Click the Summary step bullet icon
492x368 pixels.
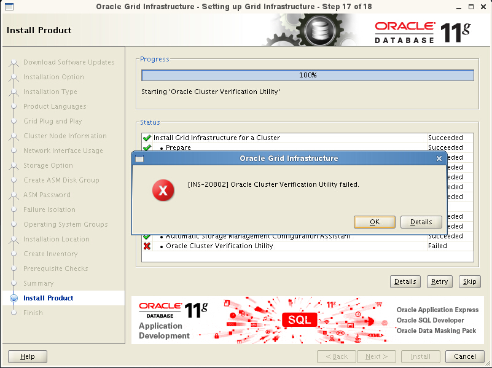pos(14,283)
